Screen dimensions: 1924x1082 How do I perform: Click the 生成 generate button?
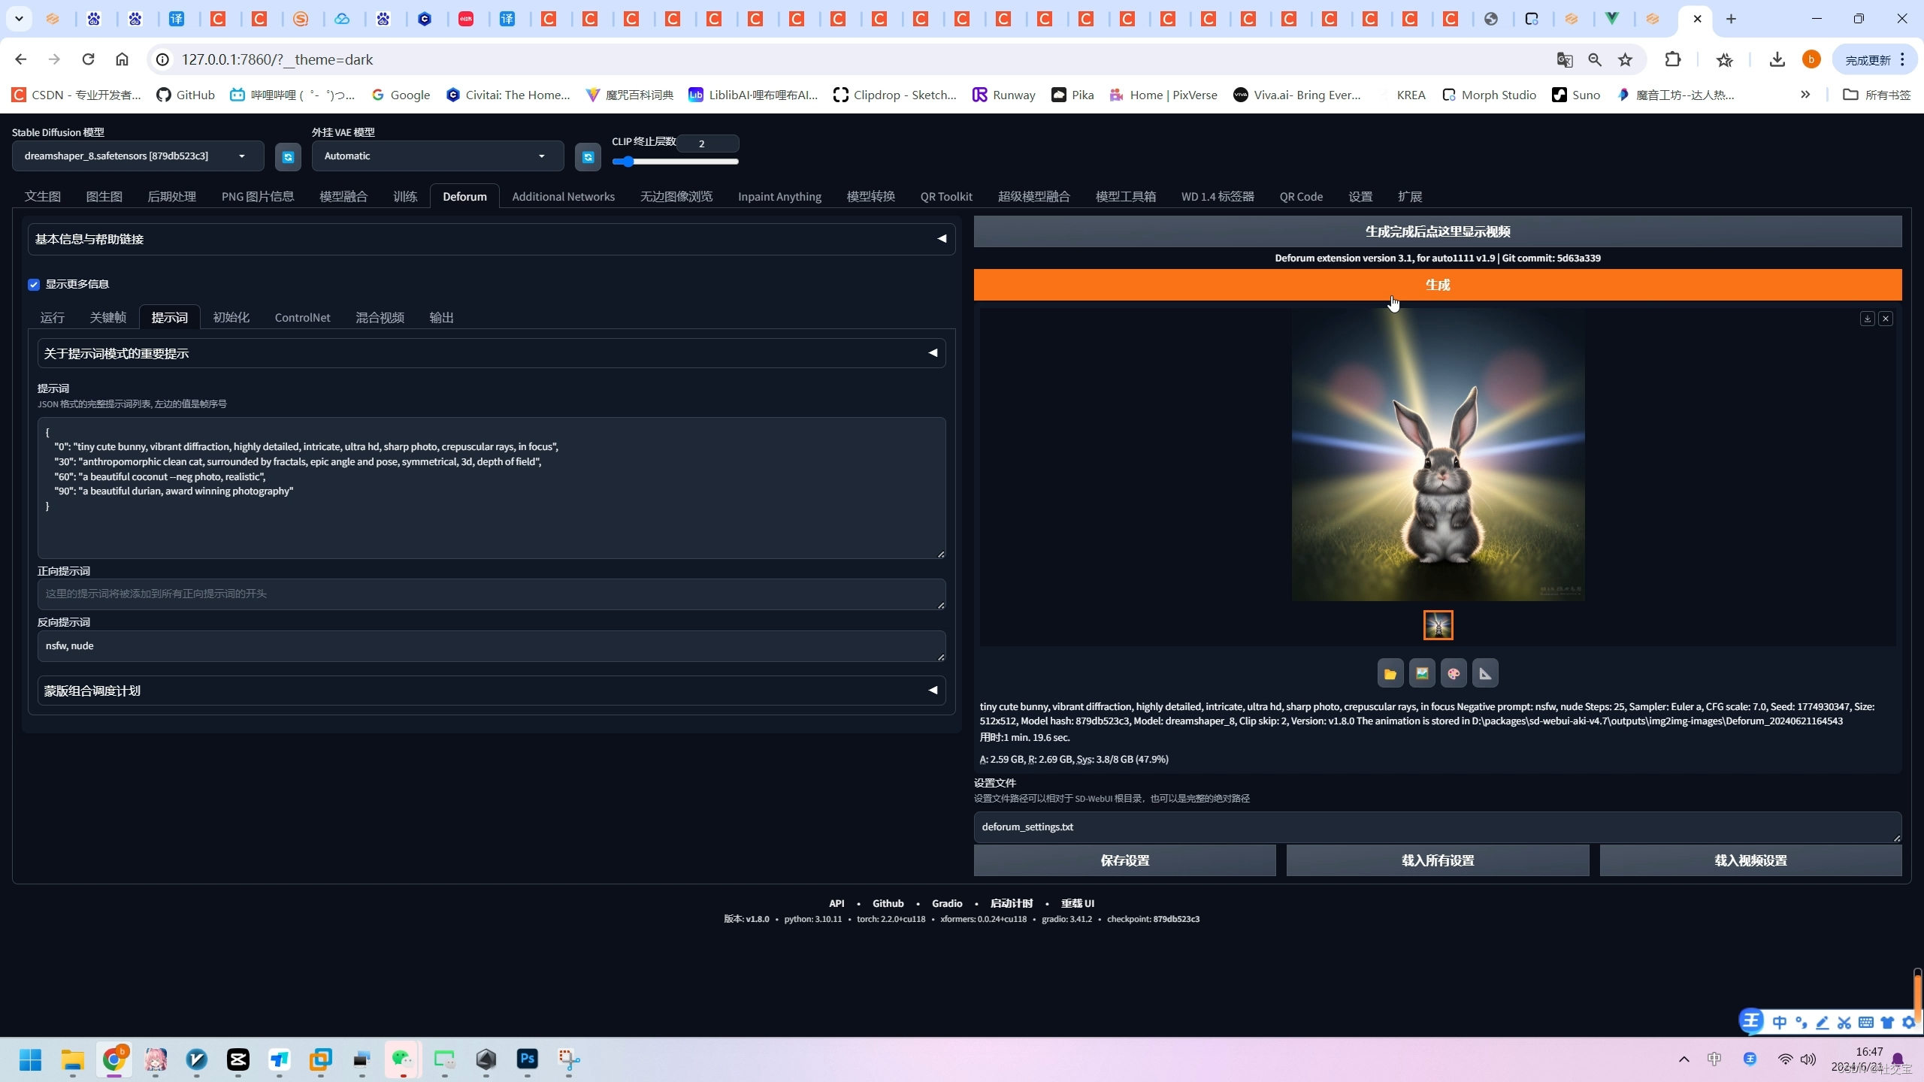1438,286
